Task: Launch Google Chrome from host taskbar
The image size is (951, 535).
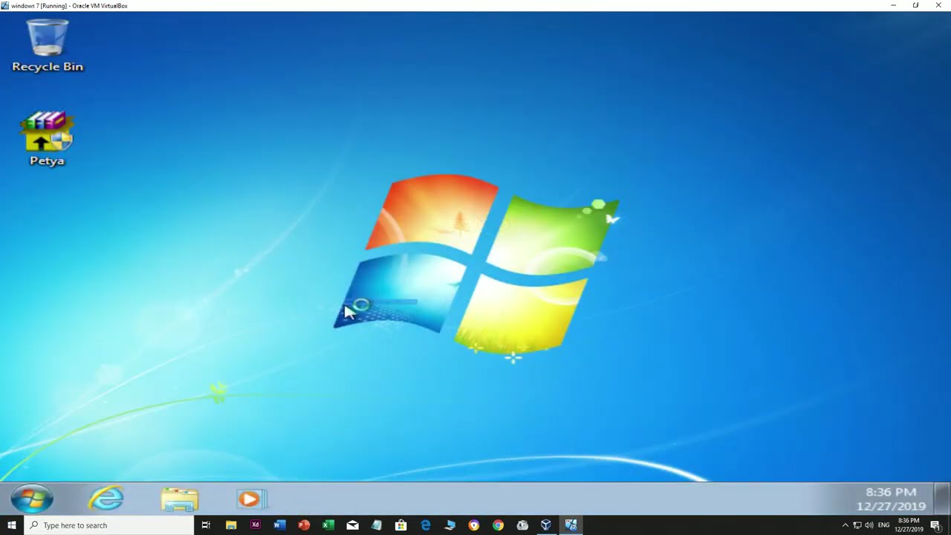Action: click(498, 525)
